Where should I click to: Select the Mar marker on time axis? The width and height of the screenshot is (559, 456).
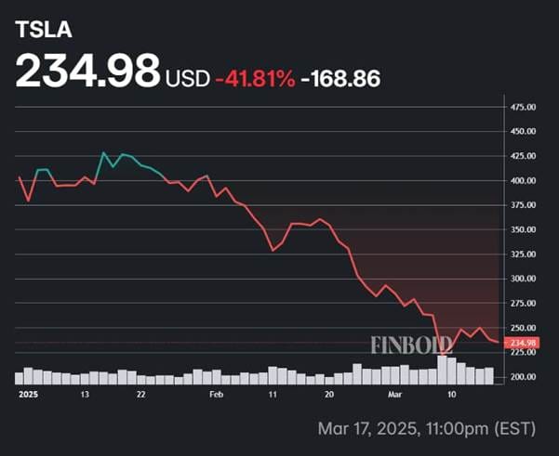click(394, 395)
